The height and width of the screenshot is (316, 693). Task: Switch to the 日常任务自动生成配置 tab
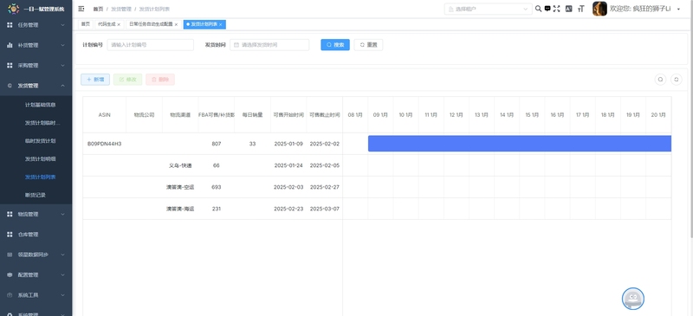point(151,24)
